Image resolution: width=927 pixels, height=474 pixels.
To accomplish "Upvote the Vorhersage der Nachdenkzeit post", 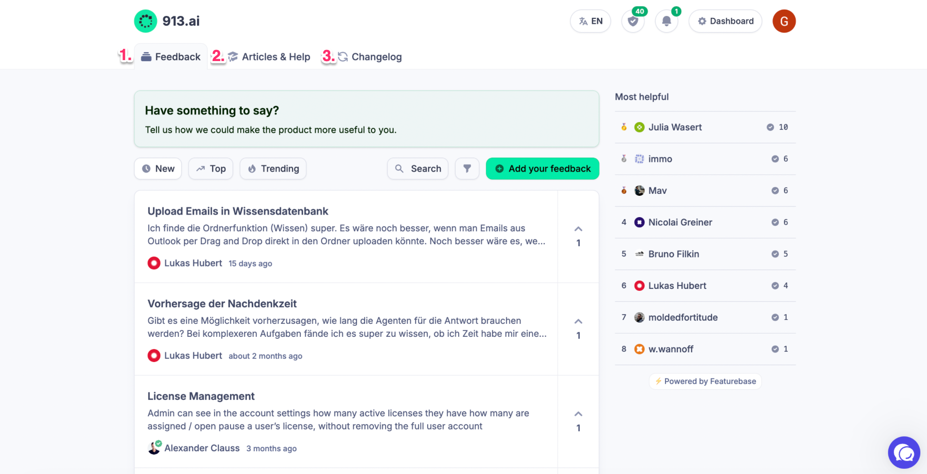I will click(x=578, y=329).
